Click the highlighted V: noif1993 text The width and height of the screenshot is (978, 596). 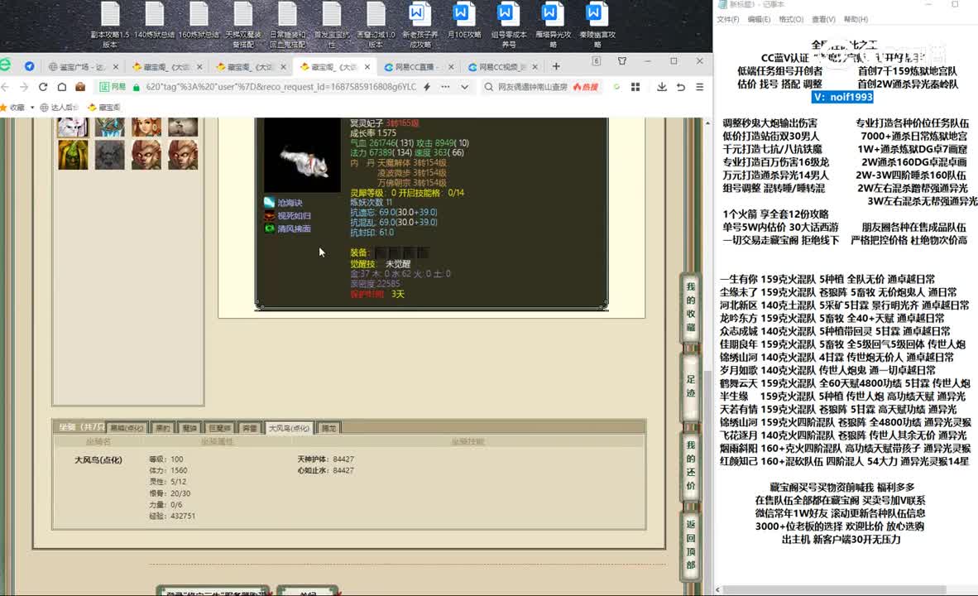[x=842, y=97]
